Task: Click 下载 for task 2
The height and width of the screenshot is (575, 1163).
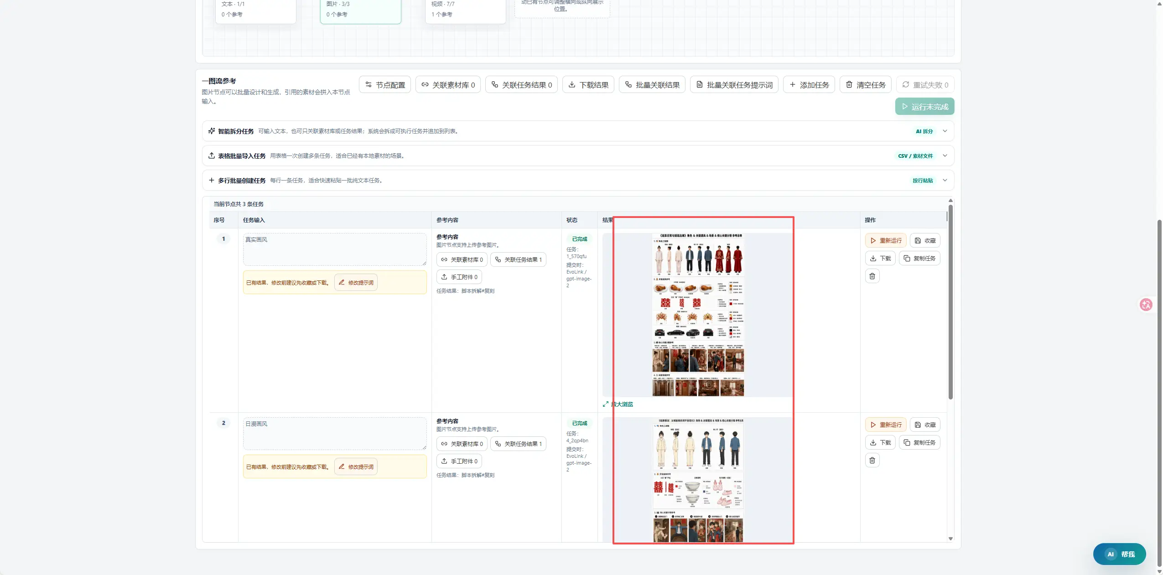Action: (x=880, y=442)
